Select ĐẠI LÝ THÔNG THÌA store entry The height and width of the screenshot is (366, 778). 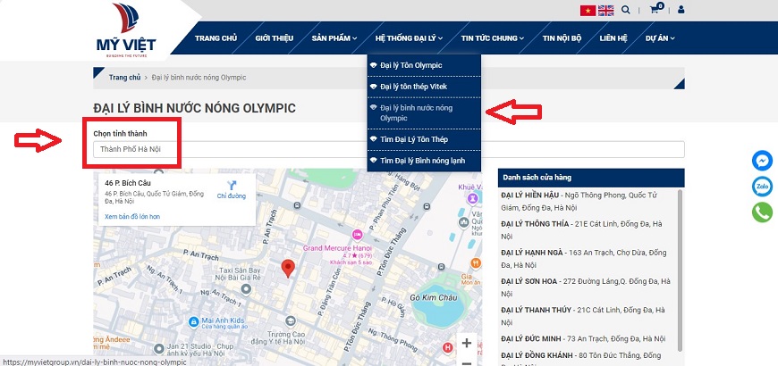[586, 229]
